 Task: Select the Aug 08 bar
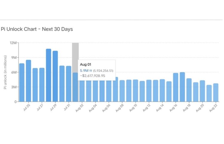(122, 91)
